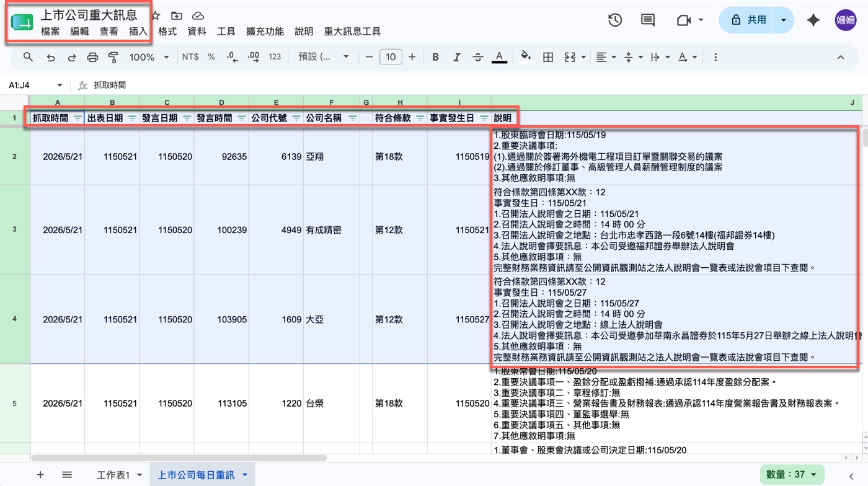Toggle strikethrough formatting

point(477,57)
